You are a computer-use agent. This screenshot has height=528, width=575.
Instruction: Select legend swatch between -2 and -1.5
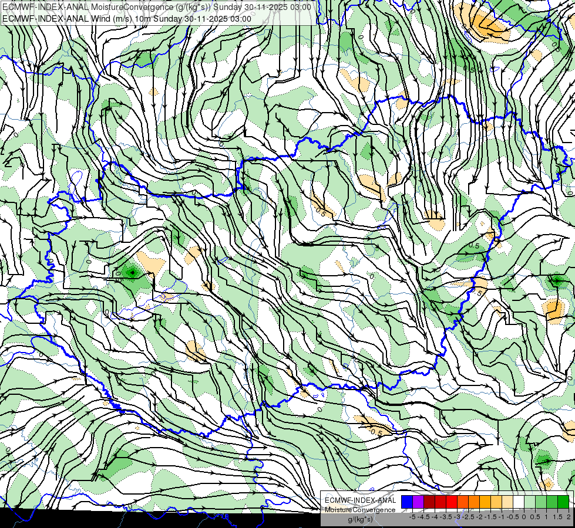tap(485, 502)
